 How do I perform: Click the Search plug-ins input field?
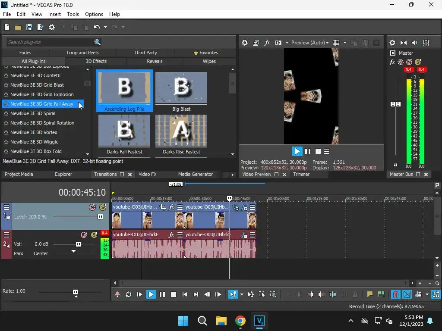pyautogui.click(x=50, y=42)
